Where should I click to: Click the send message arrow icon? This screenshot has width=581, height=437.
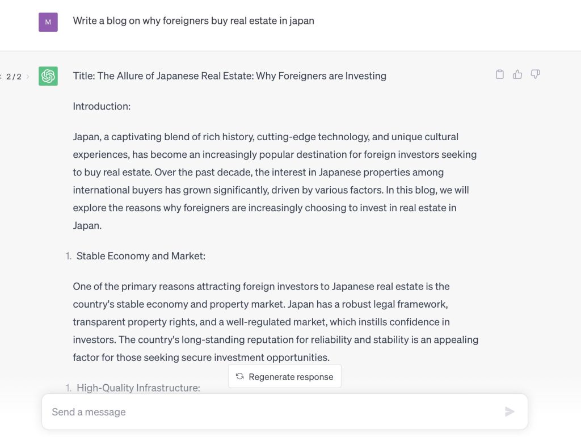[510, 411]
